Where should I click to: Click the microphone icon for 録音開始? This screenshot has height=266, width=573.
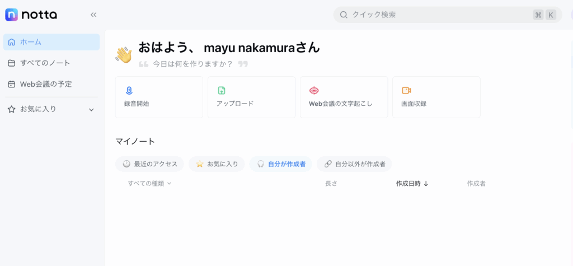(x=129, y=90)
